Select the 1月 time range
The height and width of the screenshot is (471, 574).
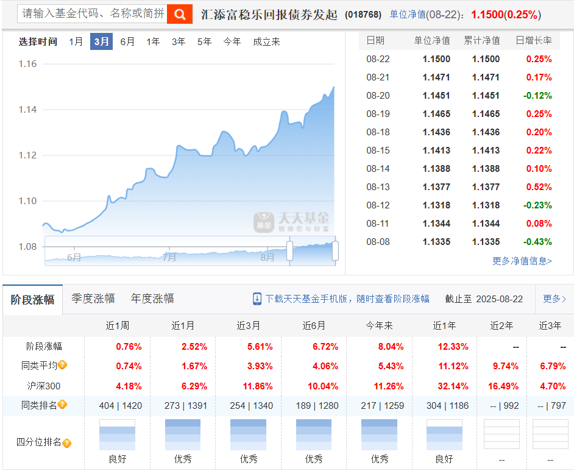click(76, 41)
